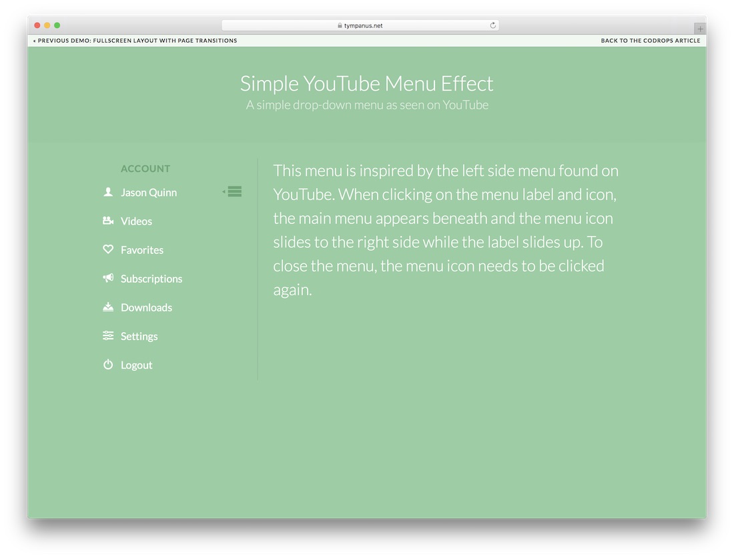Click the ACCOUNT menu heading label

click(145, 169)
